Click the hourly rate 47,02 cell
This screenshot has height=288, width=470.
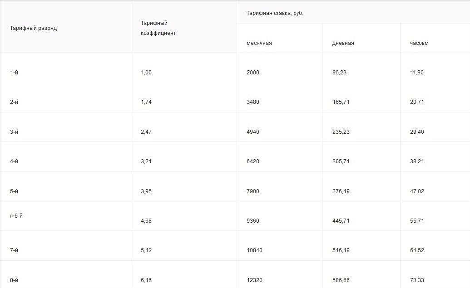[x=417, y=191]
